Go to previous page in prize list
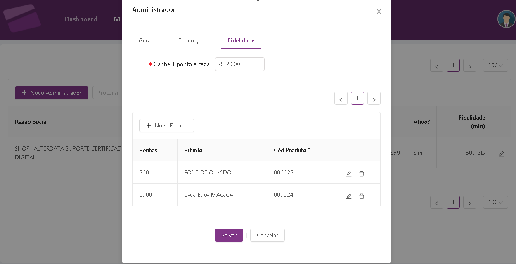Screen dimensions: 516x264 (x=341, y=99)
